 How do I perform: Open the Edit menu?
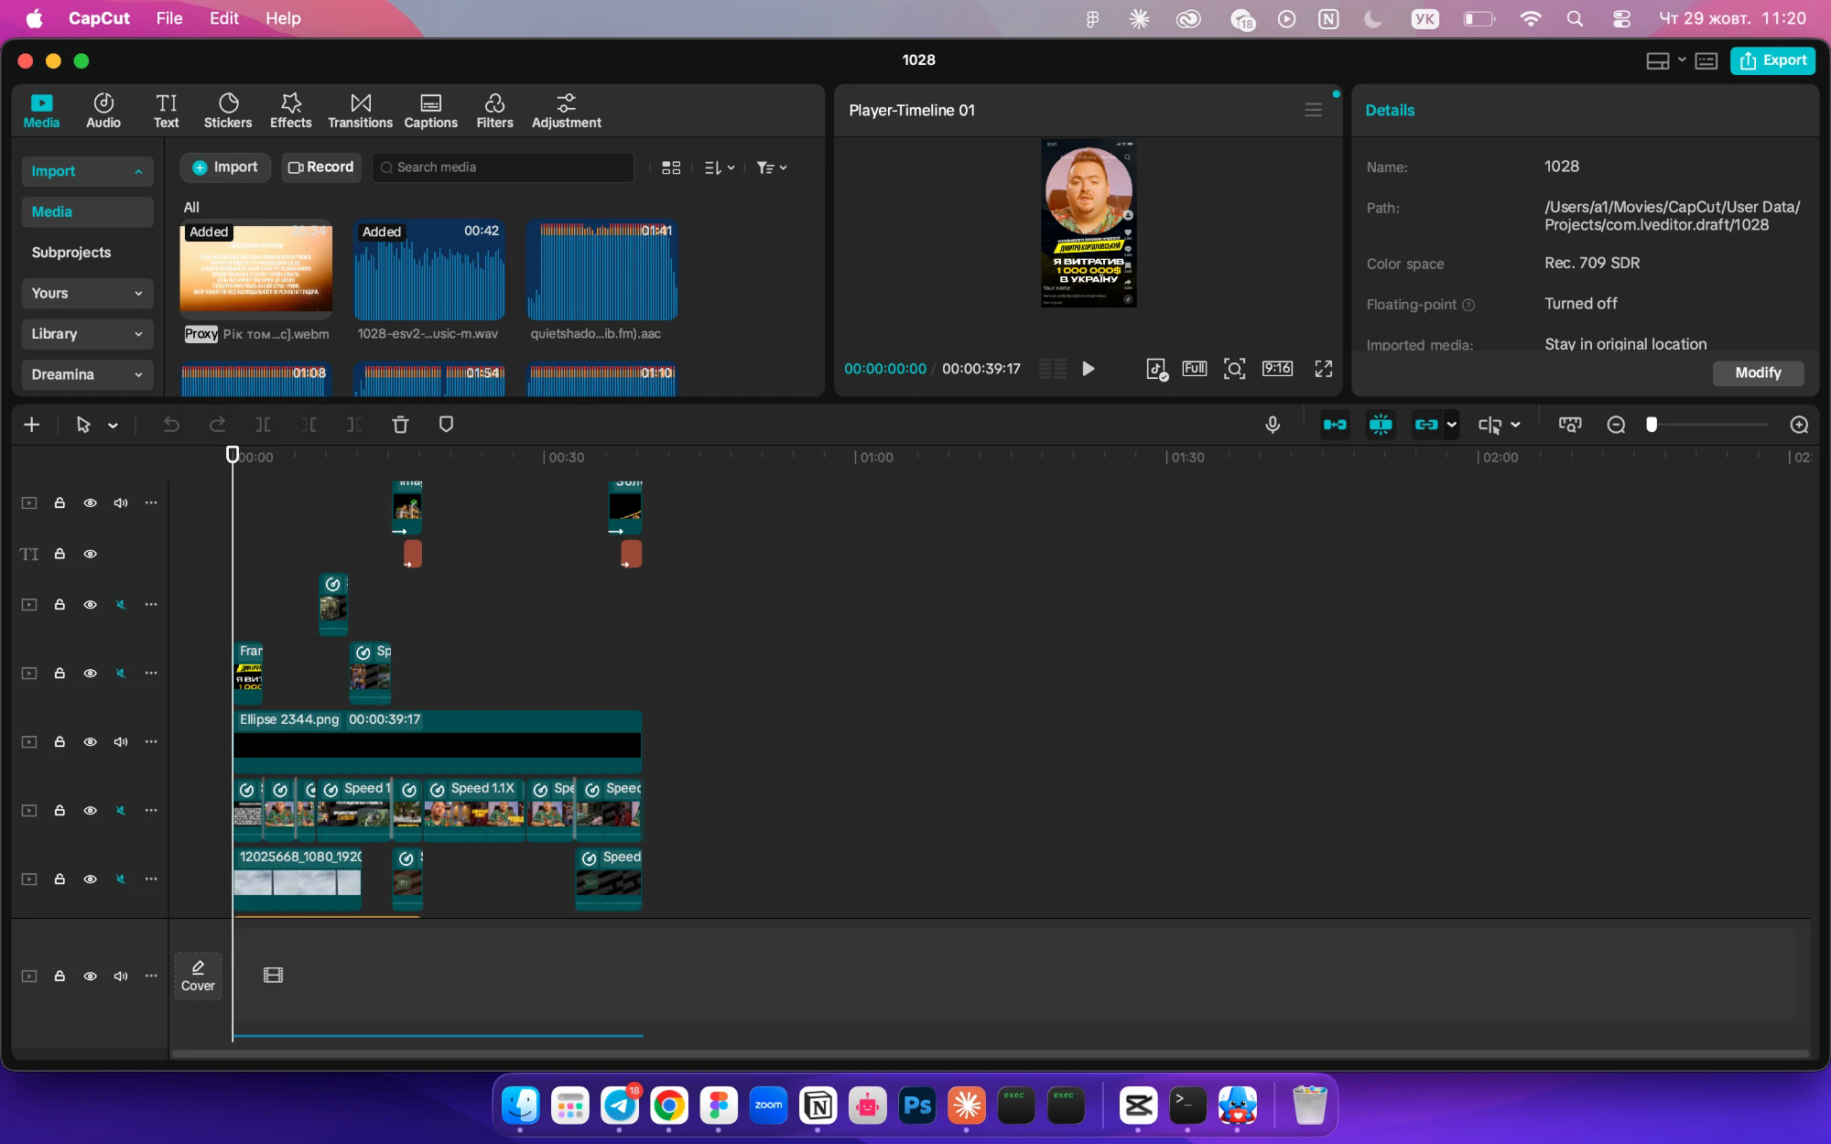223,18
